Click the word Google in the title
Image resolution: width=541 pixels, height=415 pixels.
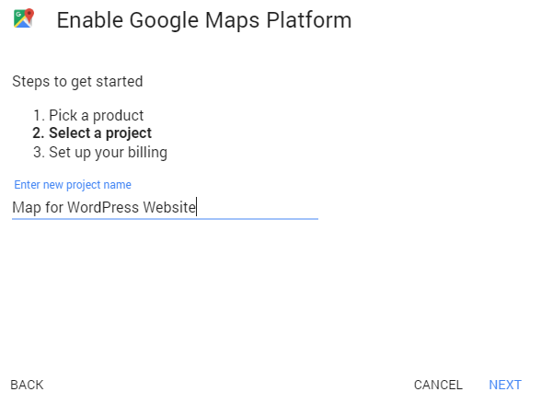click(164, 20)
